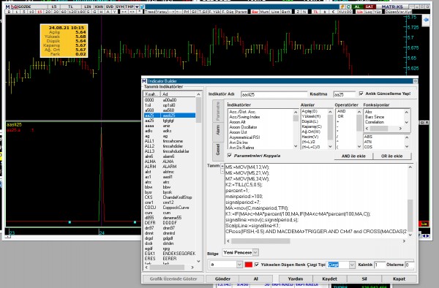
Task: Select the Mum candlestick chart type
Action: point(264,12)
